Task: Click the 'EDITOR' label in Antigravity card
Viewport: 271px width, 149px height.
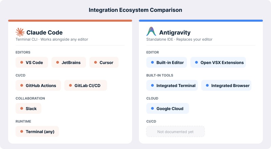Action: [x=153, y=52]
